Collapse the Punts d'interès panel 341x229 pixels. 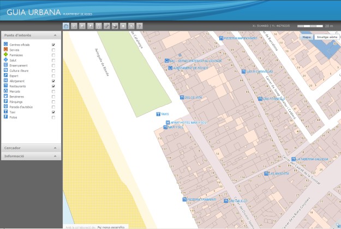point(55,35)
